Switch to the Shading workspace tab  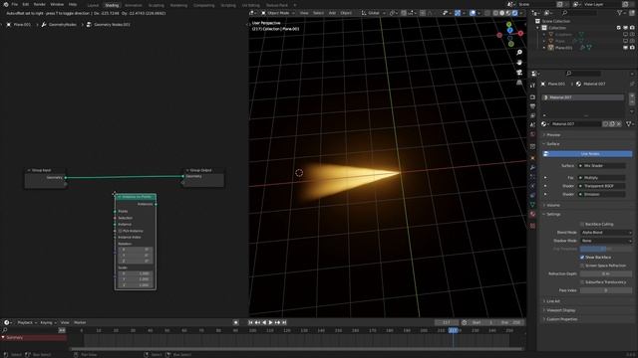pyautogui.click(x=112, y=5)
